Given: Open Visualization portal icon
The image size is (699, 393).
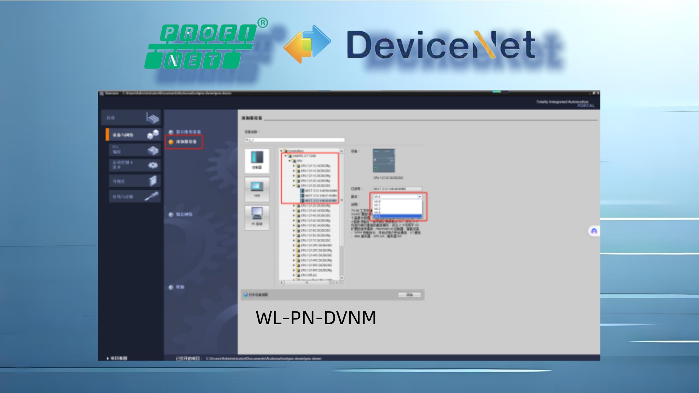Looking at the screenshot, I should point(153,181).
